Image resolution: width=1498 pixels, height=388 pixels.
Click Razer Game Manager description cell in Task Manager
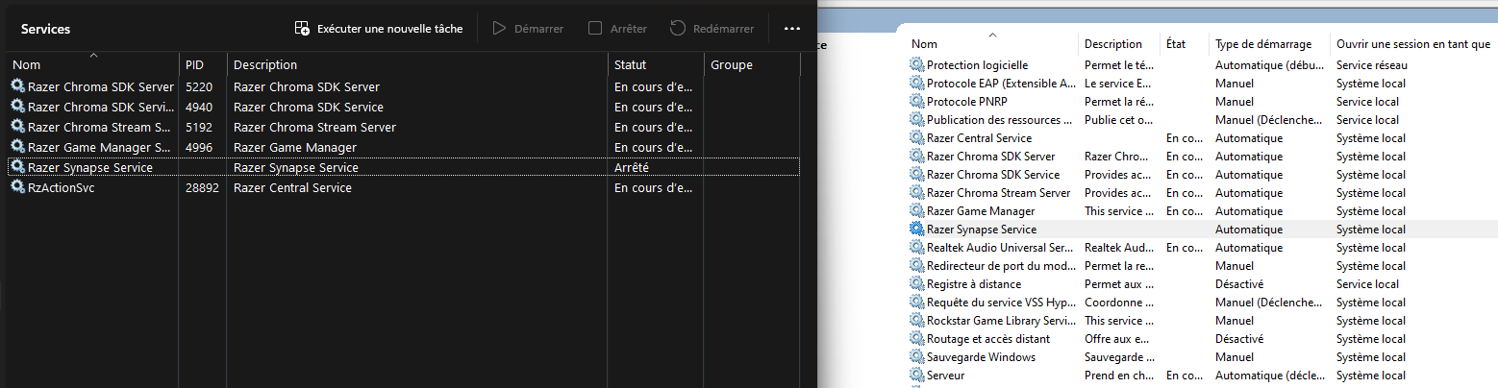(295, 147)
